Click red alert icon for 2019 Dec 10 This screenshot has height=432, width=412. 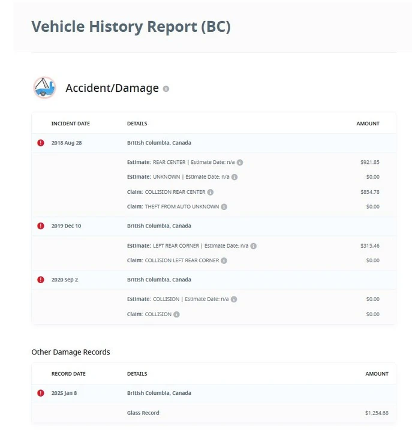click(41, 226)
